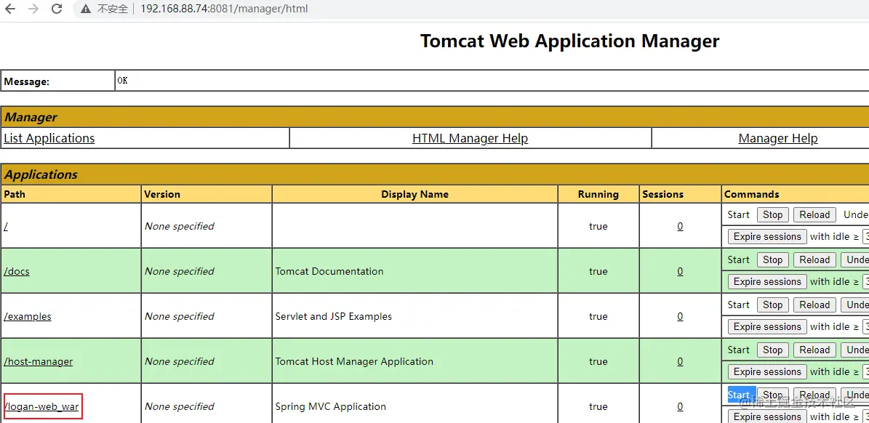Click the Tomcat Web Application Manager heading

(x=569, y=41)
